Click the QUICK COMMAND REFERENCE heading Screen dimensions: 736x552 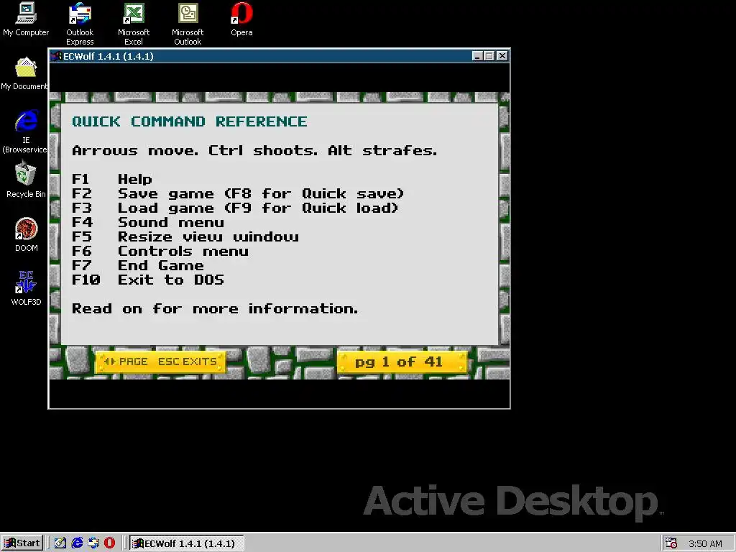pos(190,121)
